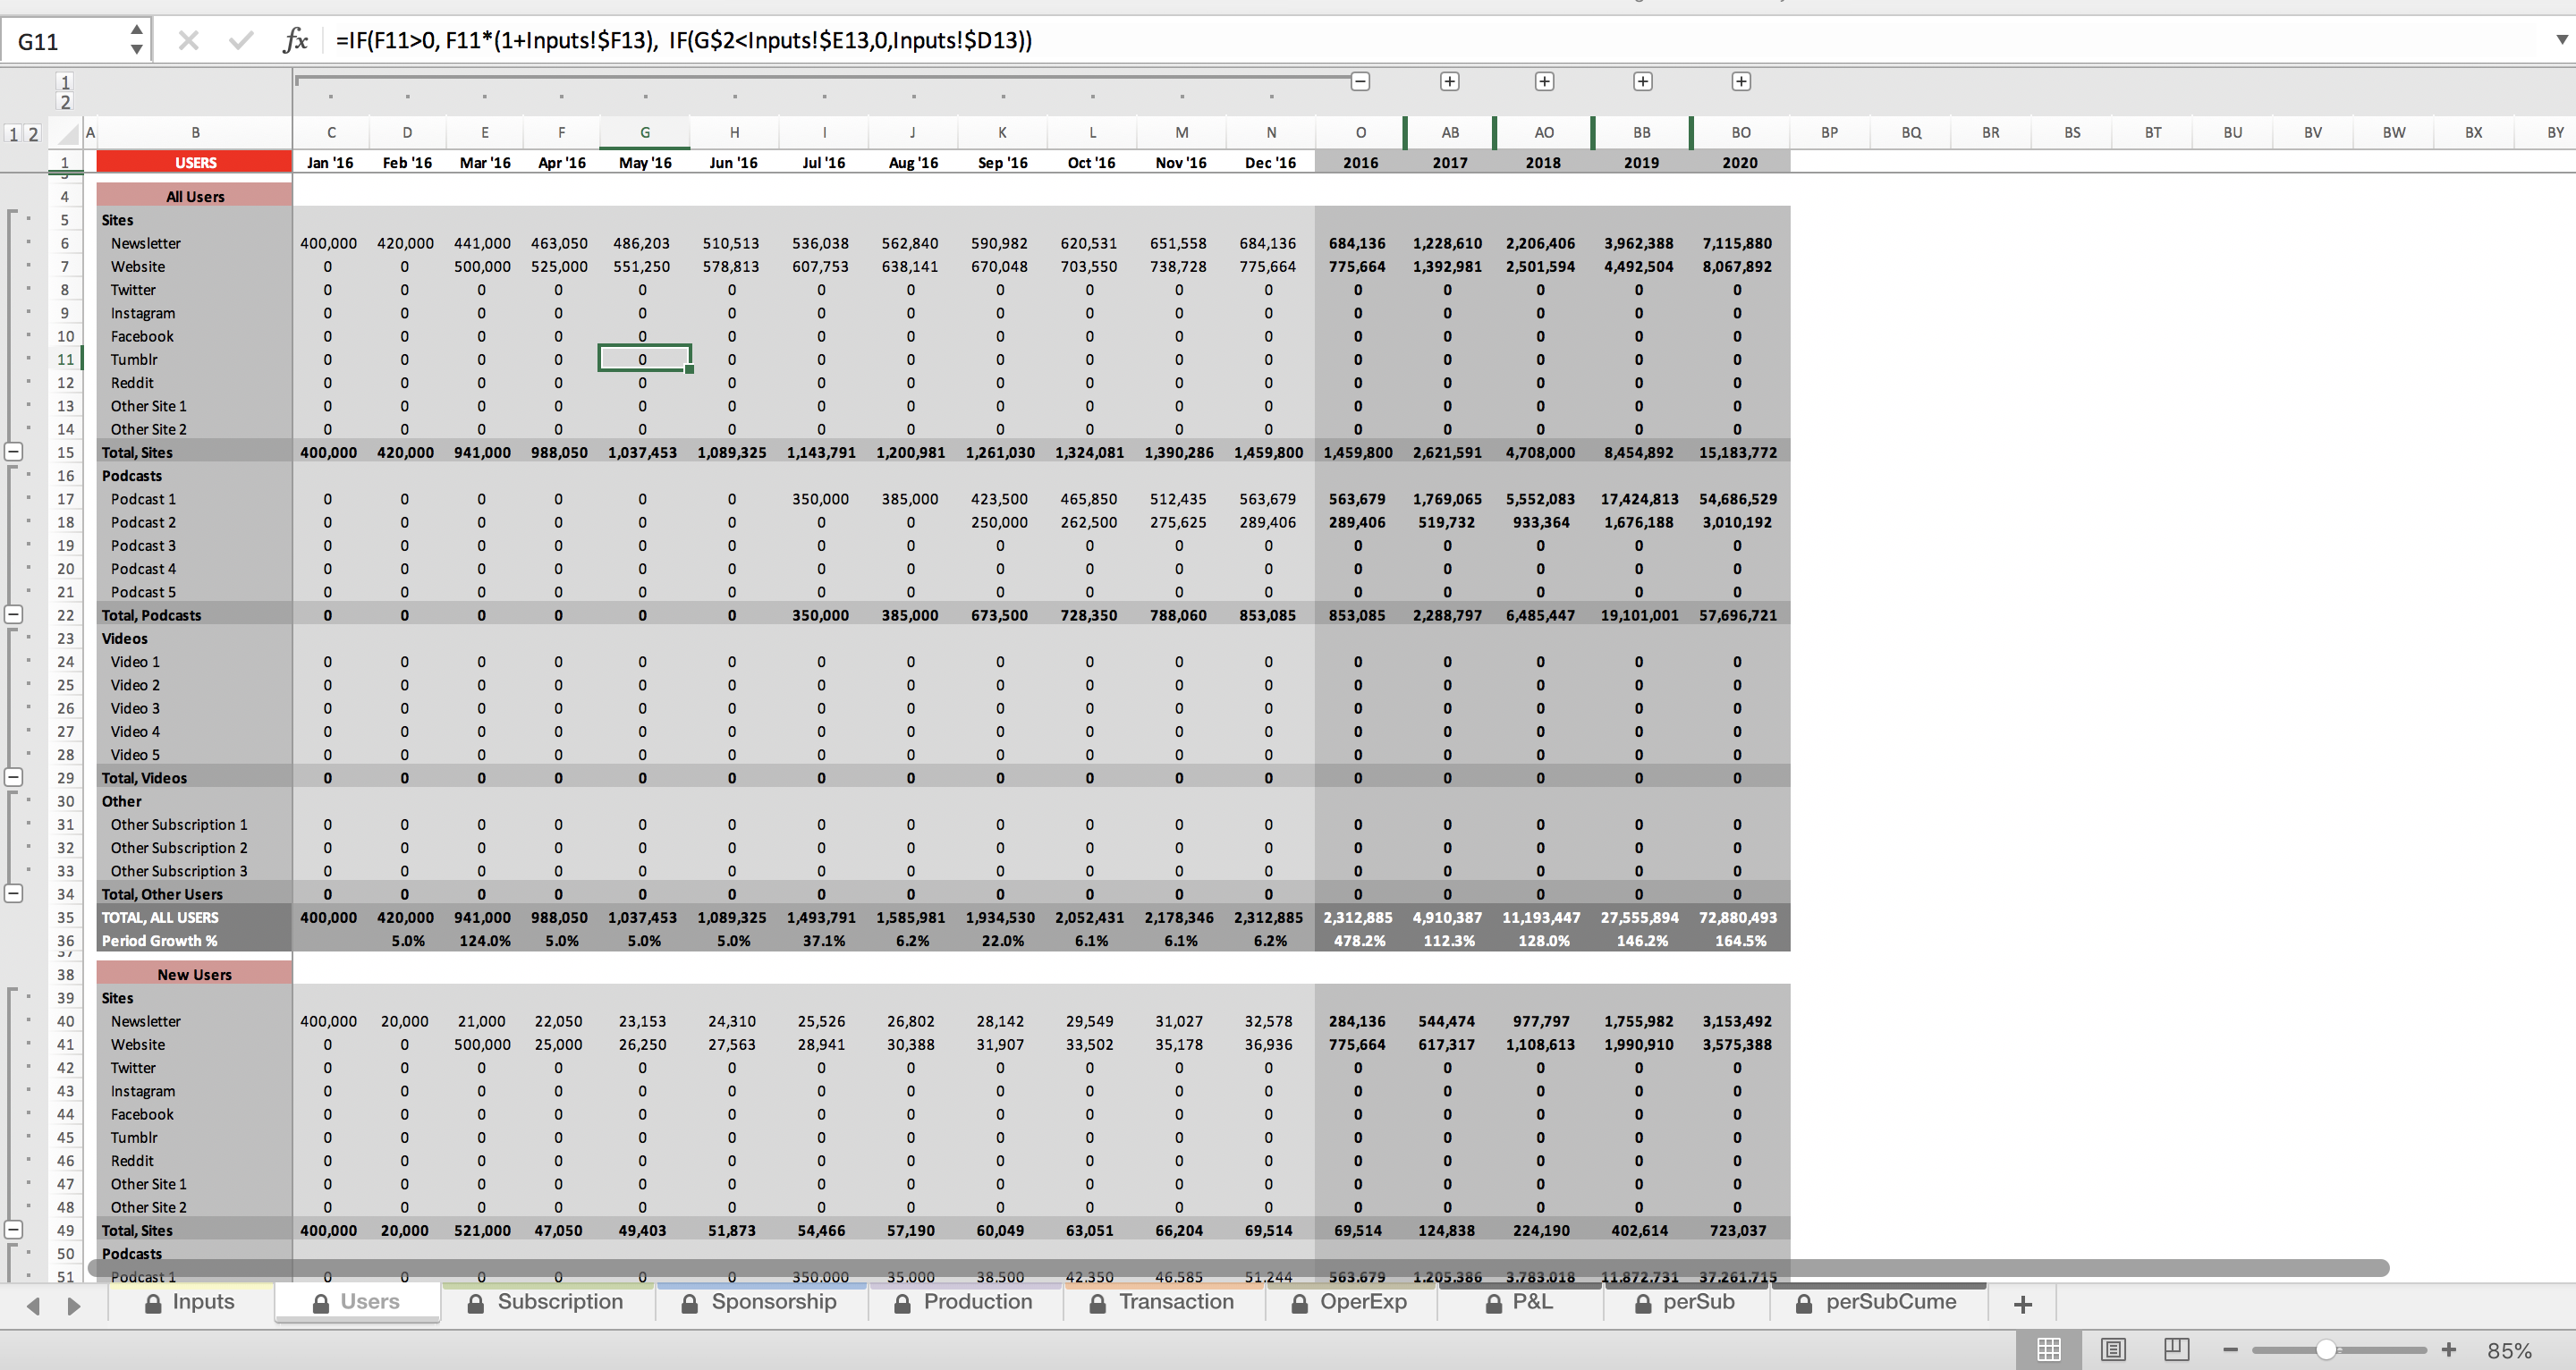The image size is (2576, 1370).
Task: Select Podcast 1 Jul '16 value 350,000
Action: point(822,499)
